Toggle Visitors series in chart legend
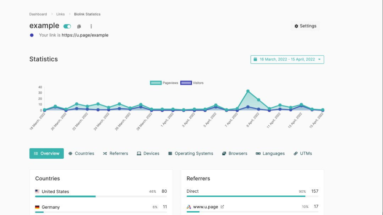Viewport: 383px width, 215px height. pyautogui.click(x=192, y=83)
